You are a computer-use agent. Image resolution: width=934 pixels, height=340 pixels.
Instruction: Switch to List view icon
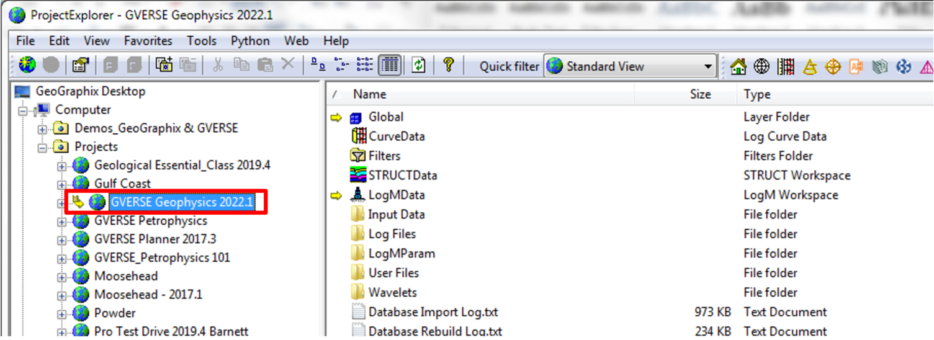(365, 65)
